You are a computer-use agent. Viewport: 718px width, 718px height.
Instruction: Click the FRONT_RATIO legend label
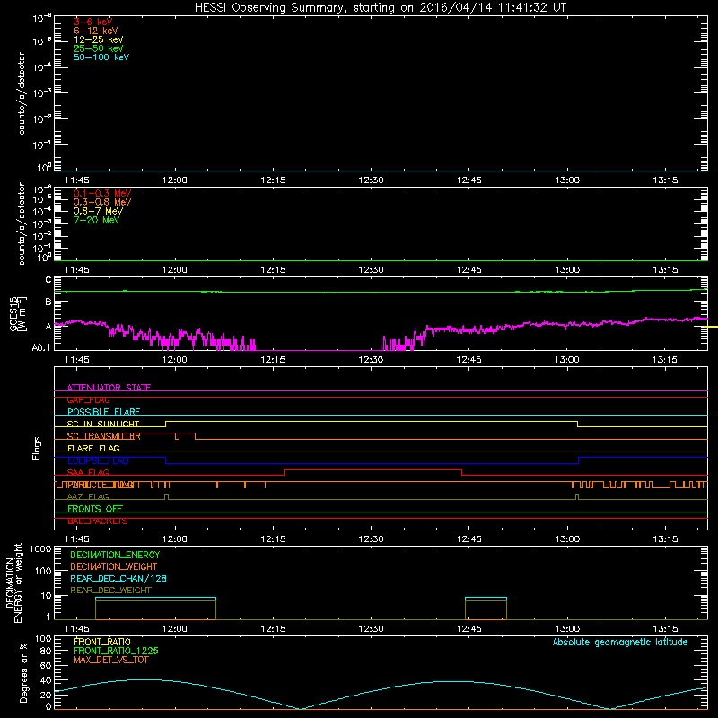pyautogui.click(x=102, y=642)
